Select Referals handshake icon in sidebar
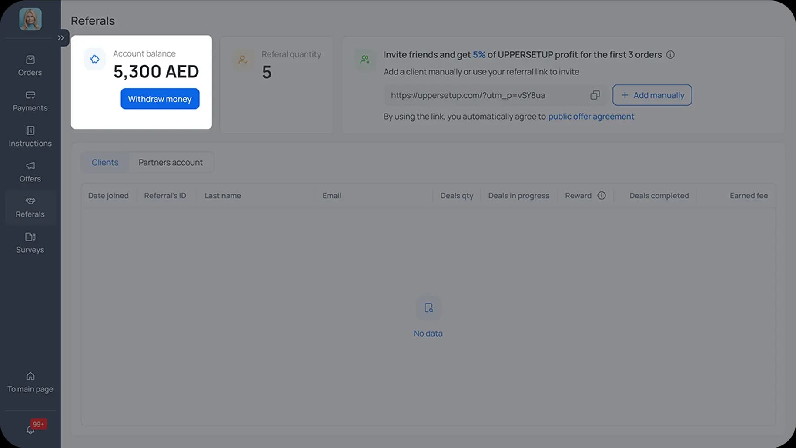The height and width of the screenshot is (448, 796). pyautogui.click(x=30, y=201)
